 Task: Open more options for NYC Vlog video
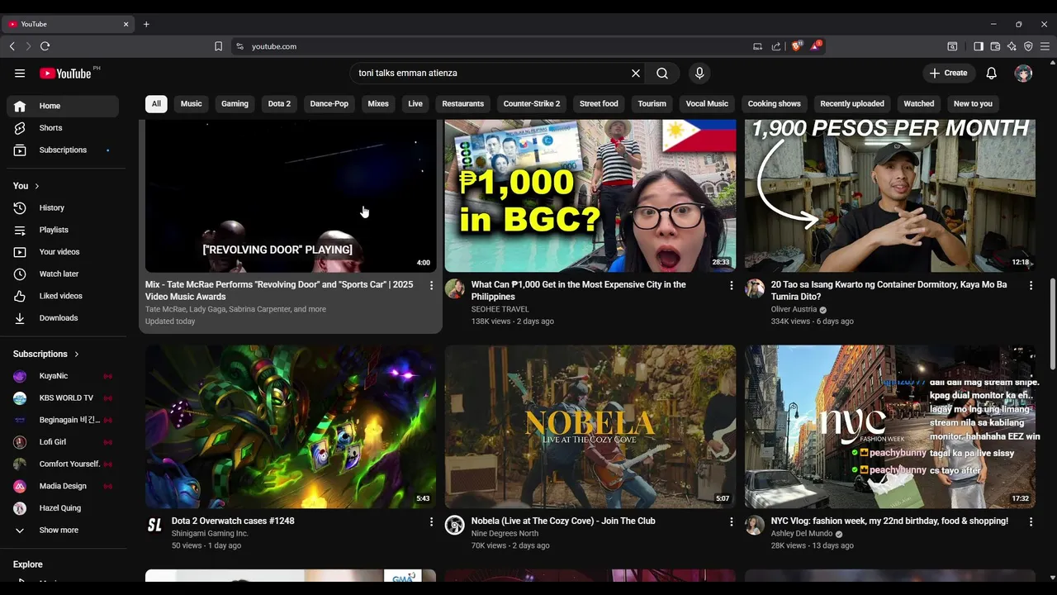(x=1031, y=521)
